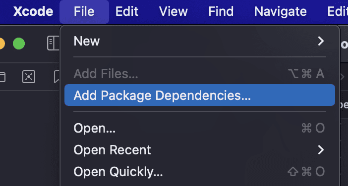Toggle the navigator sidebar panel icon

tap(54, 44)
